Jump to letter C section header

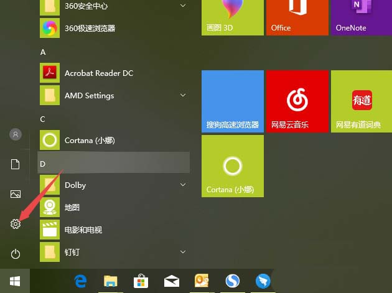tap(43, 119)
